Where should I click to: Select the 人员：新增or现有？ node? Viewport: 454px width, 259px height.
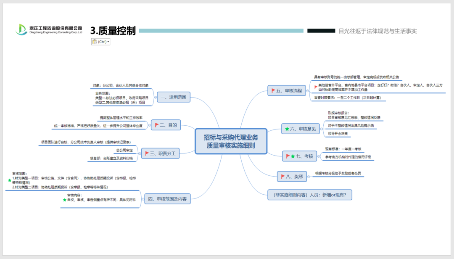point(311,195)
